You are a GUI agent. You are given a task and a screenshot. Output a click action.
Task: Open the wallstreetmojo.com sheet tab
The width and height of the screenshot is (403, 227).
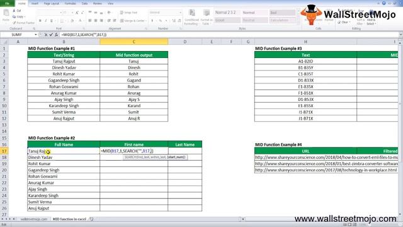pos(33,219)
